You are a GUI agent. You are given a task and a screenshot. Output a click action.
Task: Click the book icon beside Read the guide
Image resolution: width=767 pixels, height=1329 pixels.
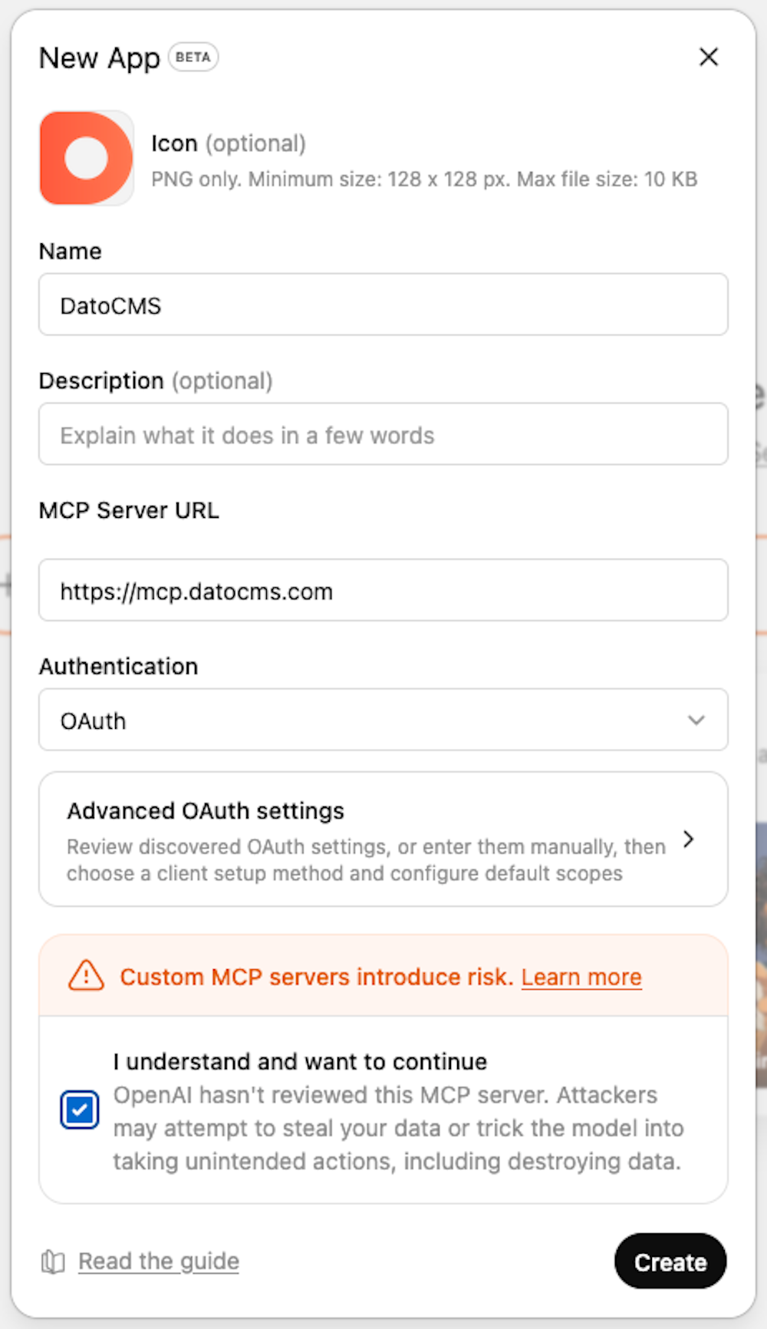(x=53, y=1261)
